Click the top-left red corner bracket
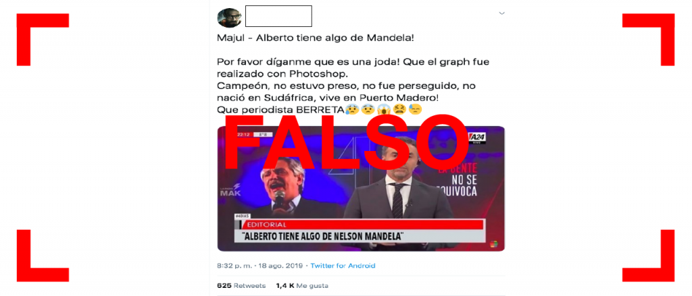692x296 pixels. tap(43, 39)
